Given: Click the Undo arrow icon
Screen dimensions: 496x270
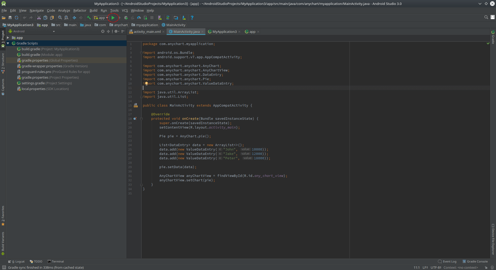Looking at the screenshot, I should [25, 18].
